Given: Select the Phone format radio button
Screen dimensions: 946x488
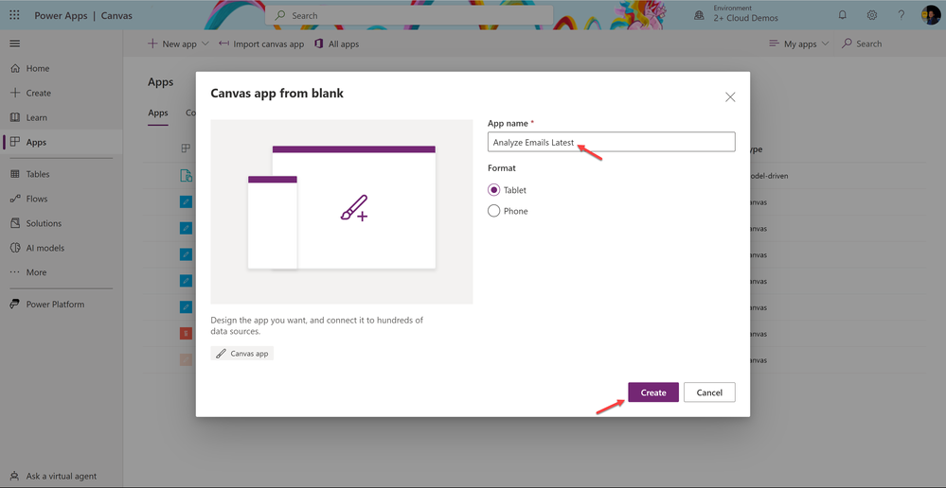Looking at the screenshot, I should coord(493,211).
